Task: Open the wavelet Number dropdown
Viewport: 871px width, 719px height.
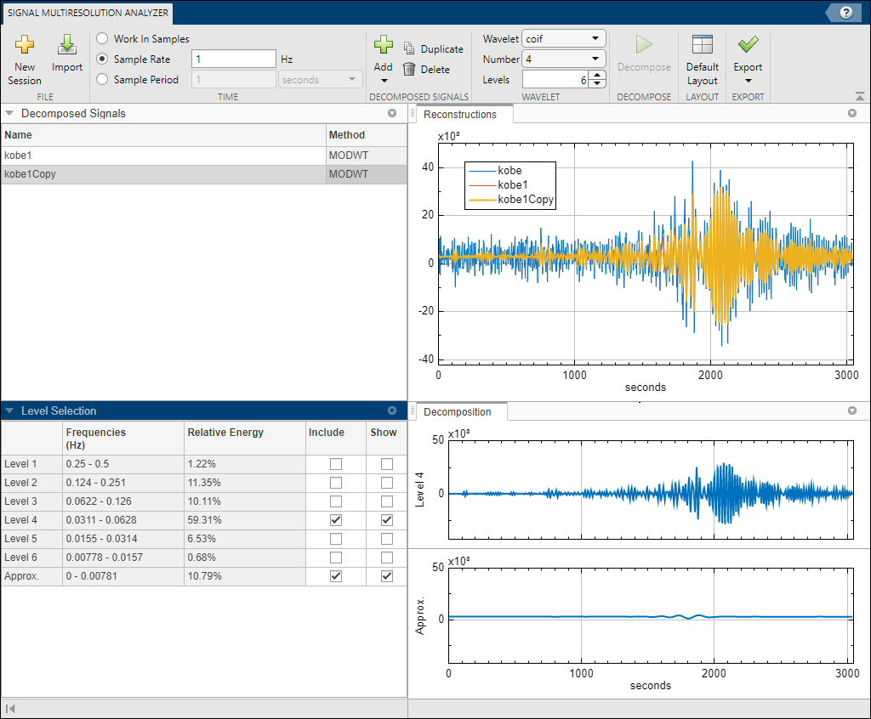Action: (563, 59)
